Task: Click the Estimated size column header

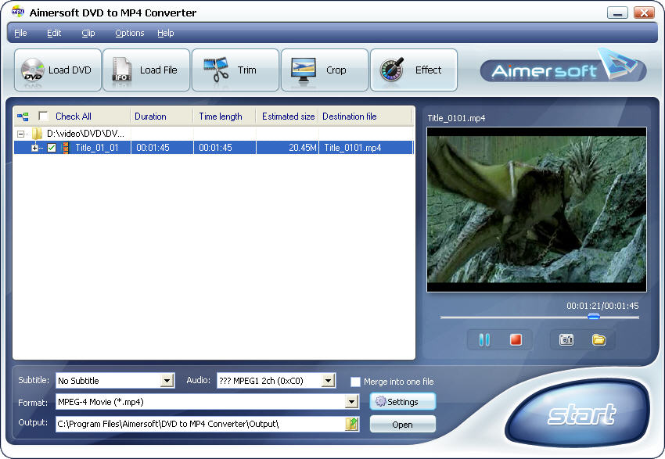Action: [287, 117]
